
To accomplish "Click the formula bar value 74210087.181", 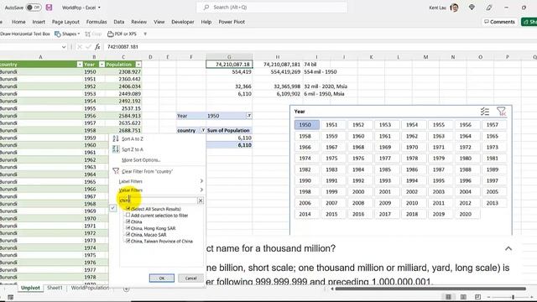I will coord(123,47).
